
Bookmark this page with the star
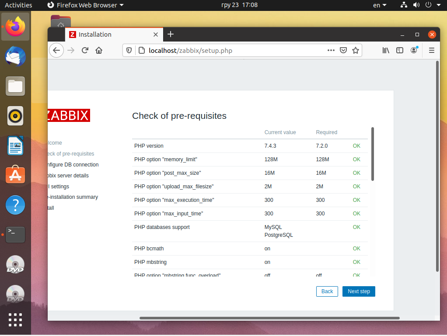coord(356,50)
